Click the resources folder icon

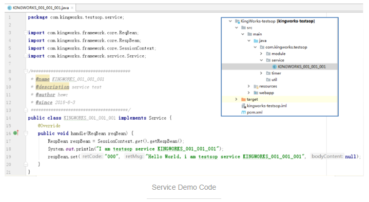coord(256,86)
